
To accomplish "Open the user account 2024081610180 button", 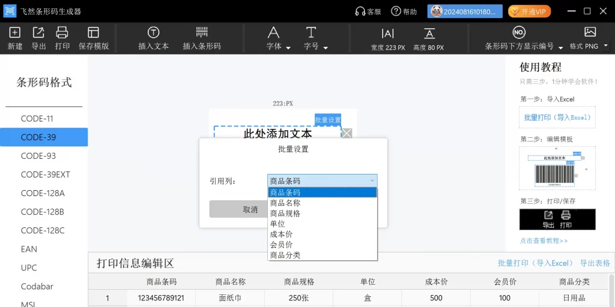I will 465,11.
